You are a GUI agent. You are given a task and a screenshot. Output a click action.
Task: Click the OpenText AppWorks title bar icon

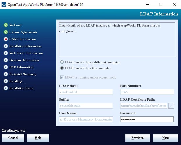click(x=4, y=4)
